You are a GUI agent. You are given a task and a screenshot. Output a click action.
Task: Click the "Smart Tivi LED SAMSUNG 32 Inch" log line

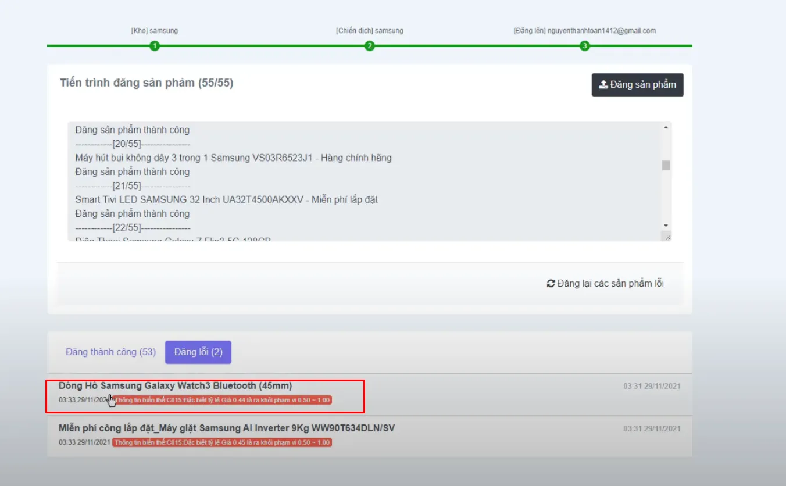pos(227,199)
